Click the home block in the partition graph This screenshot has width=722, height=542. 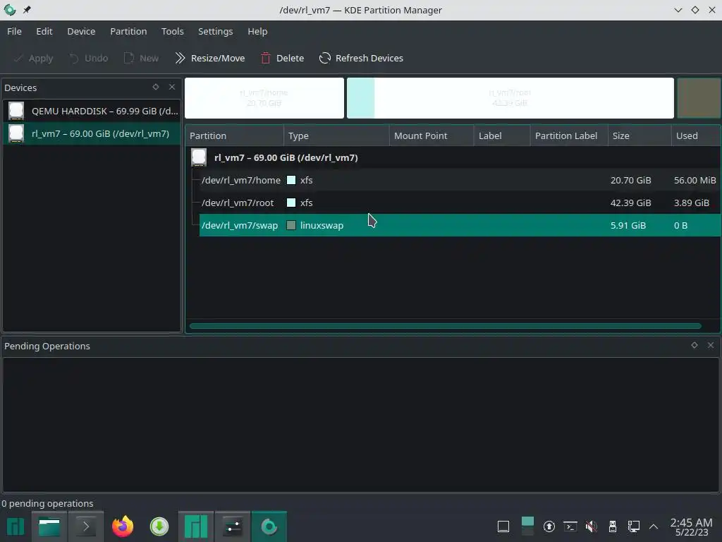[264, 97]
